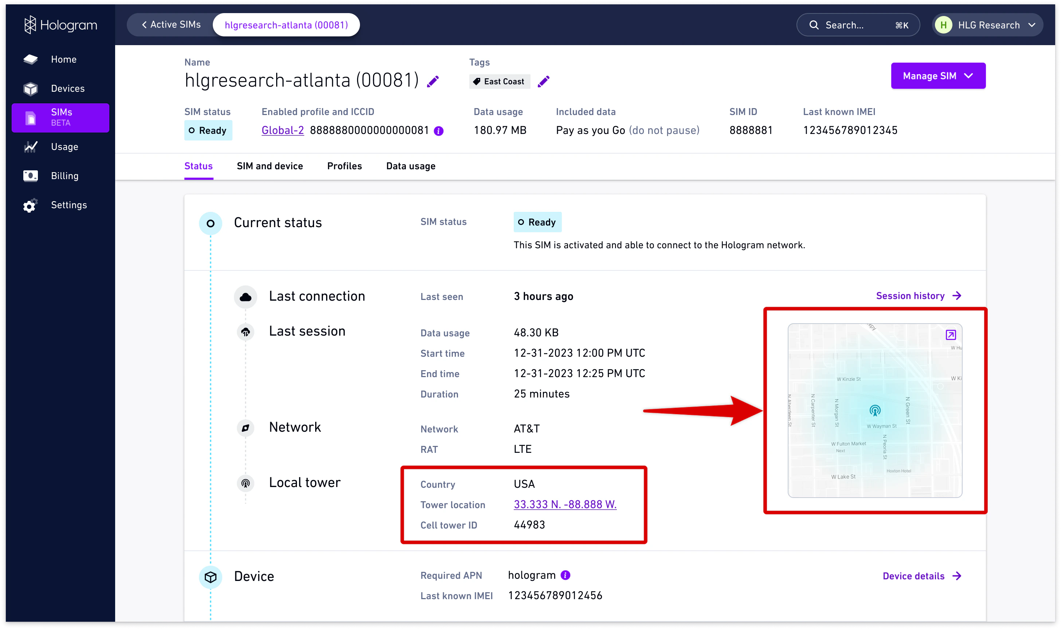Switch to the Profiles tab
Viewport: 1061px width, 629px height.
tap(344, 166)
